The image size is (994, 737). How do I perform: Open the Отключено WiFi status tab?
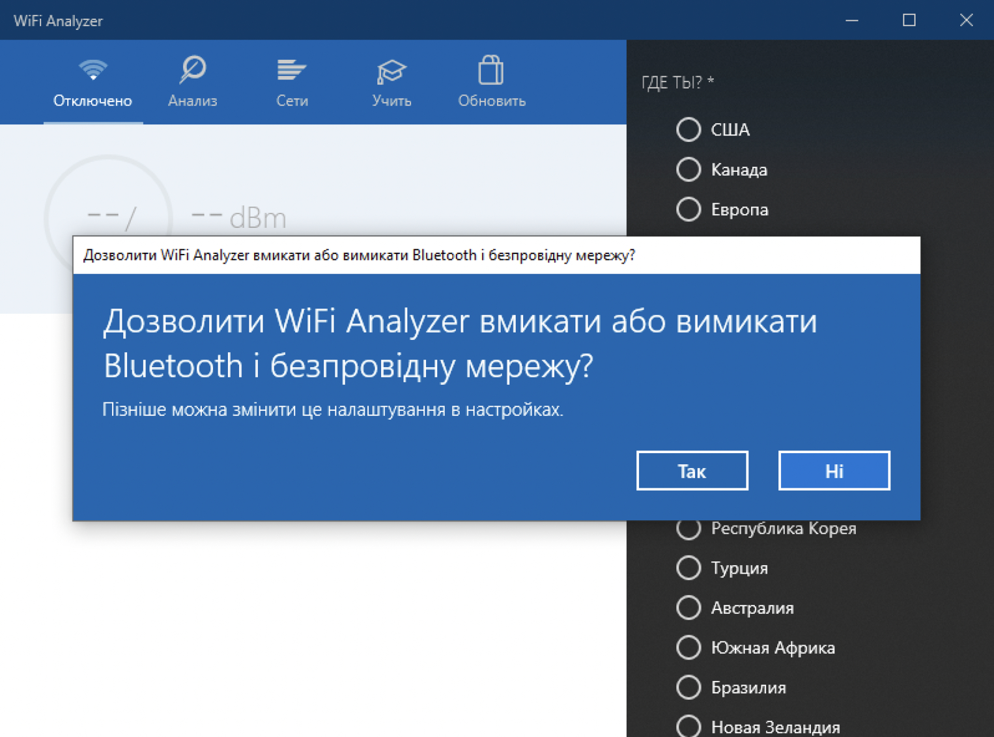point(92,83)
